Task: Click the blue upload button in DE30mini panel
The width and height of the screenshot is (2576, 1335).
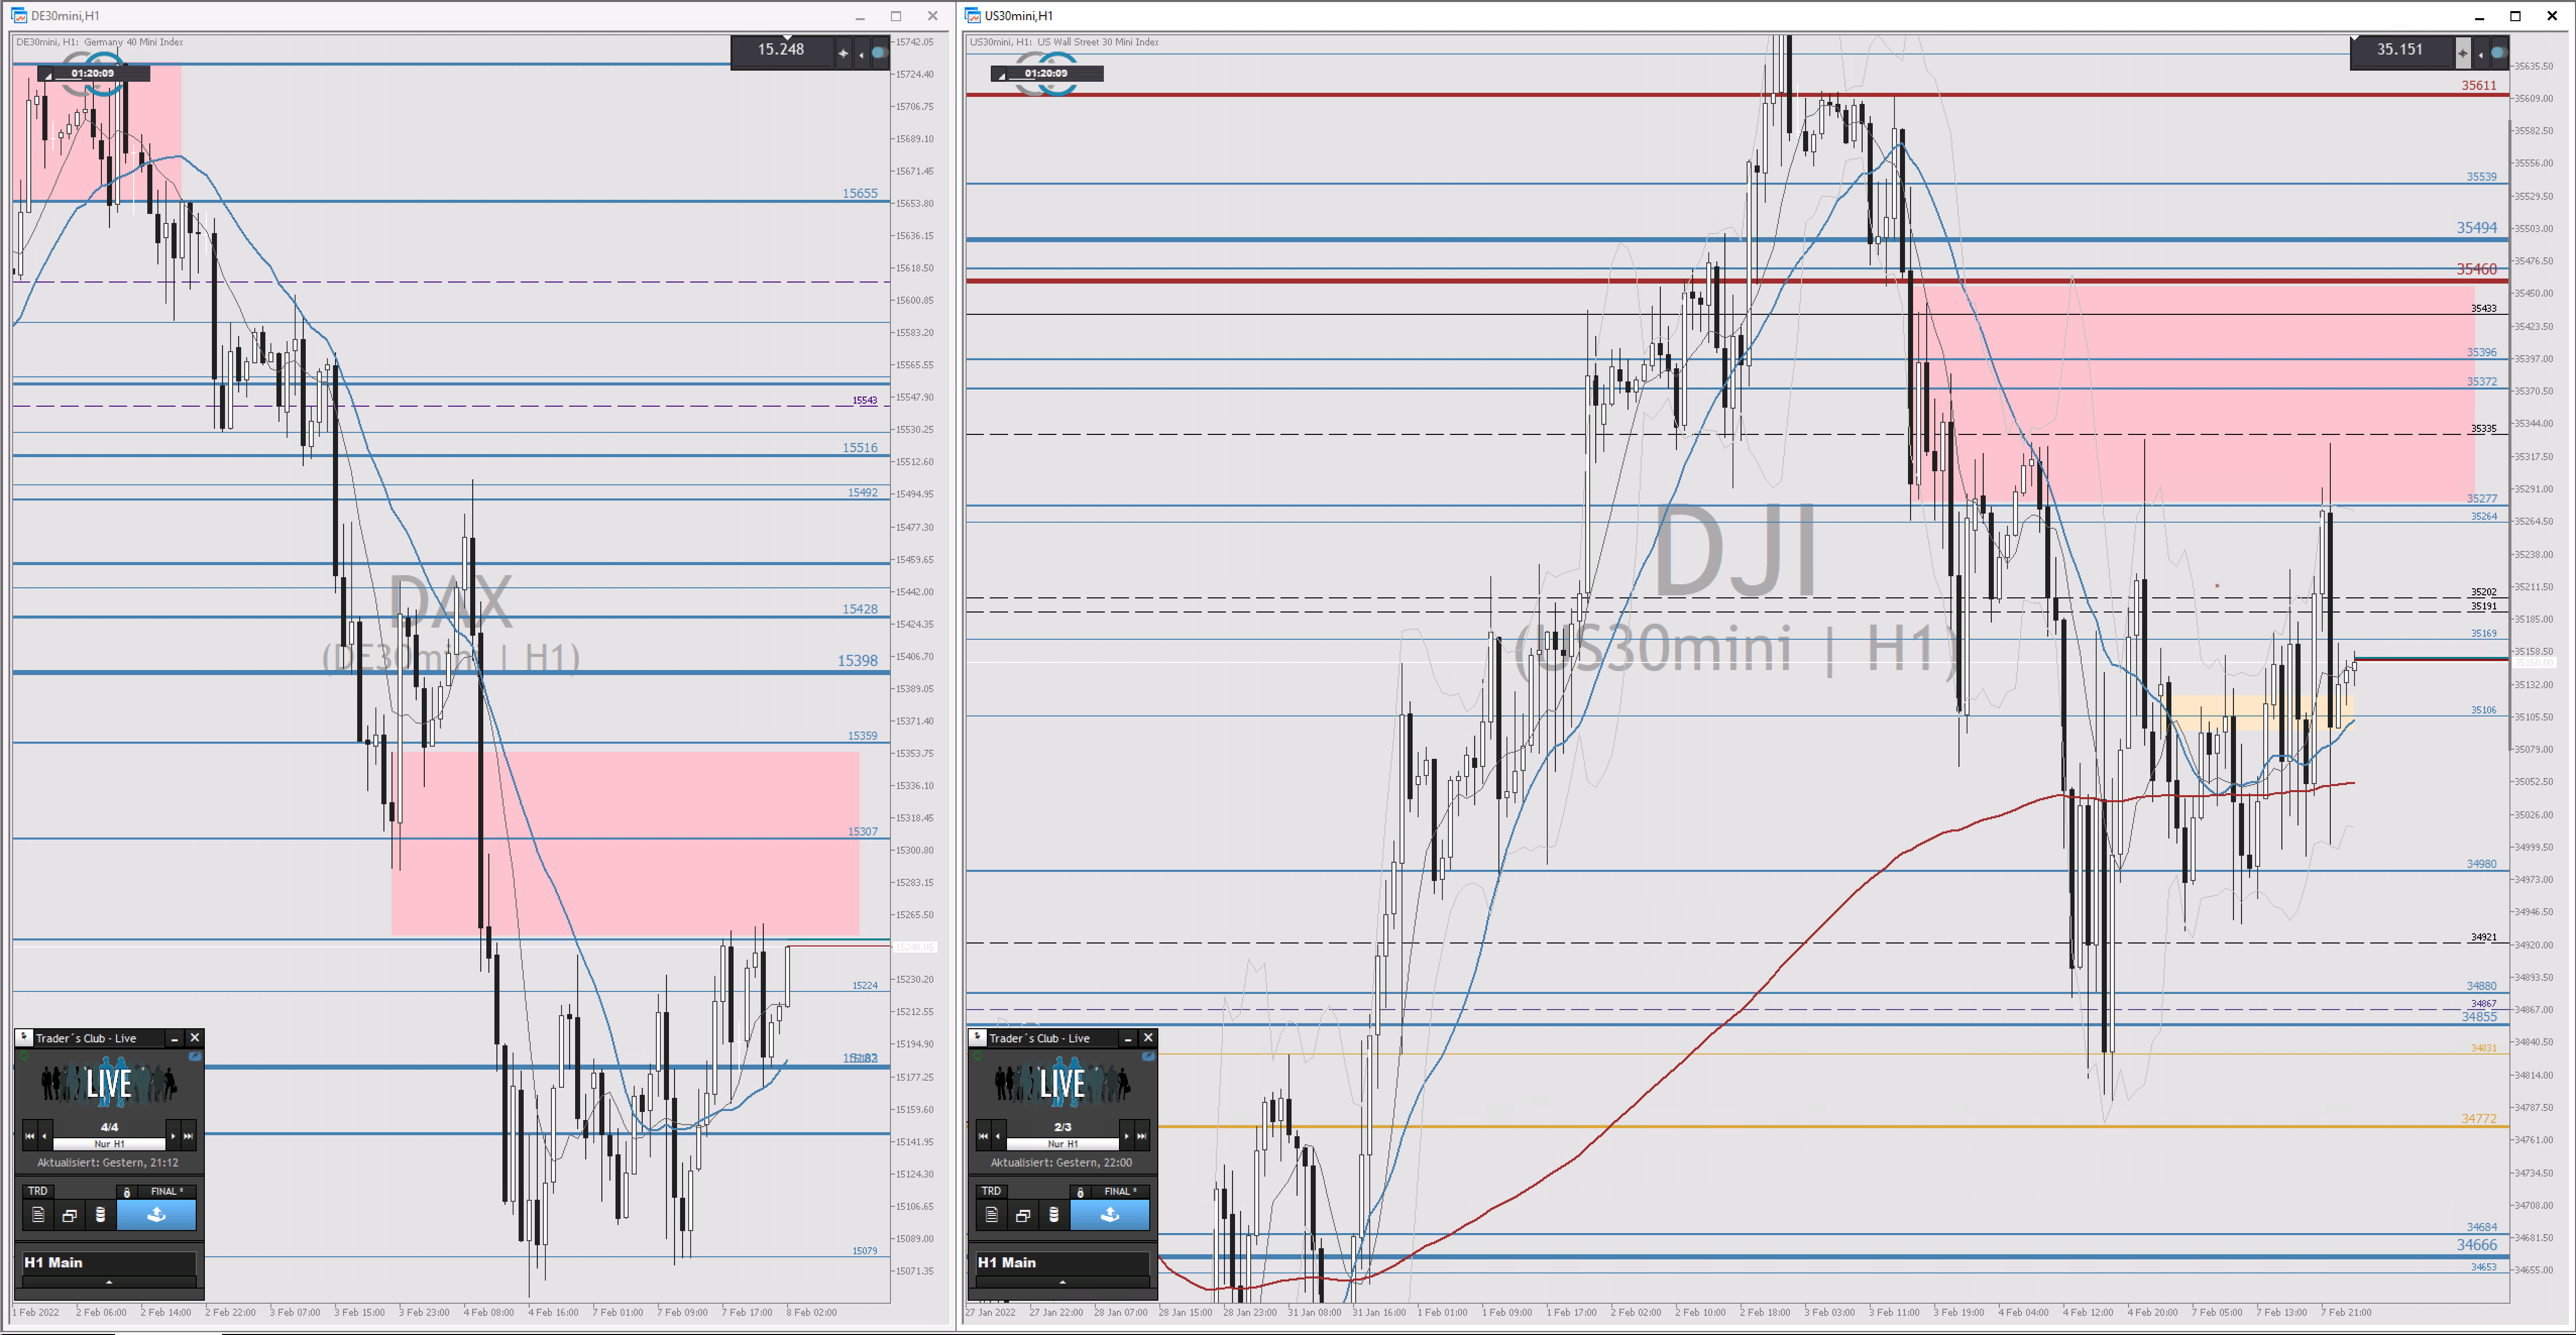Action: (156, 1215)
